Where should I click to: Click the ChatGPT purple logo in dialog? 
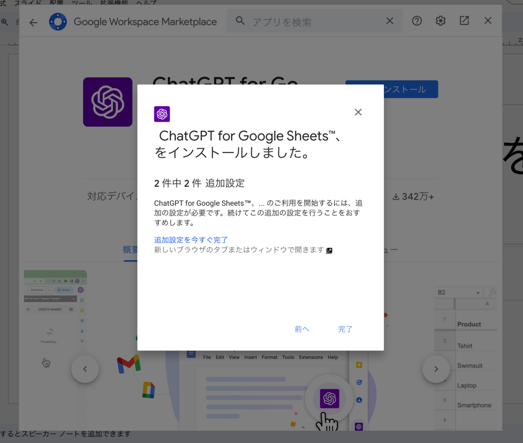(x=162, y=114)
